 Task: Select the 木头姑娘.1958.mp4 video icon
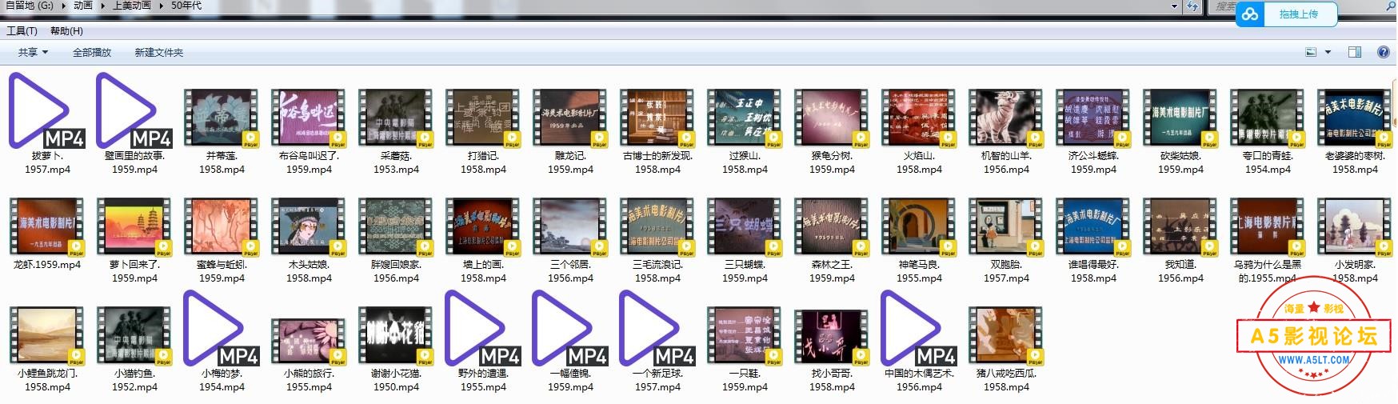pos(309,227)
